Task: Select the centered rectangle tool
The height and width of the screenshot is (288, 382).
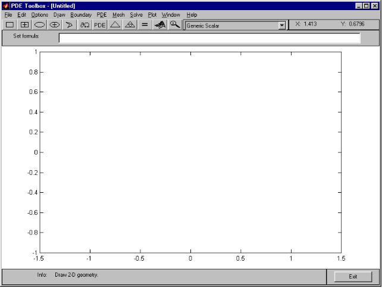Action: [x=24, y=24]
